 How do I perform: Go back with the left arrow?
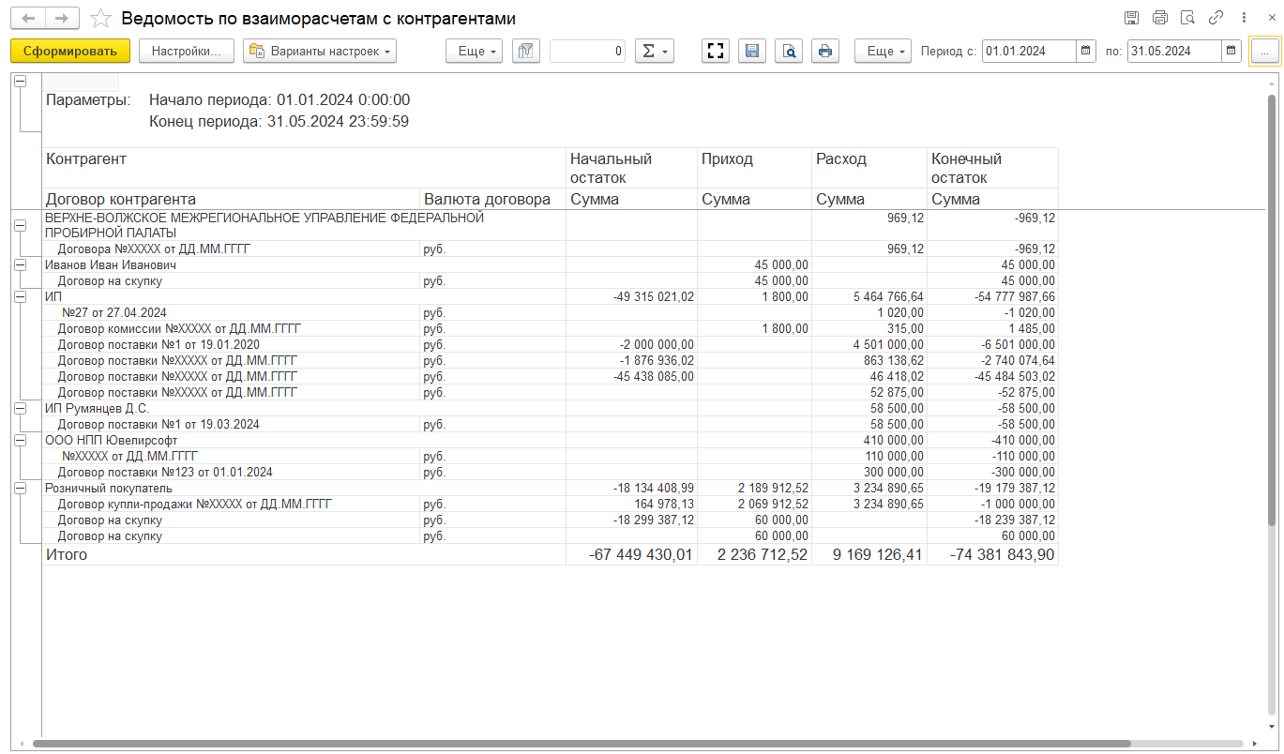click(28, 18)
